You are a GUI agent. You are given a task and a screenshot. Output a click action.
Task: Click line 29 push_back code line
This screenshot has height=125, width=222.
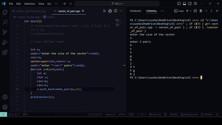[x=59, y=89]
